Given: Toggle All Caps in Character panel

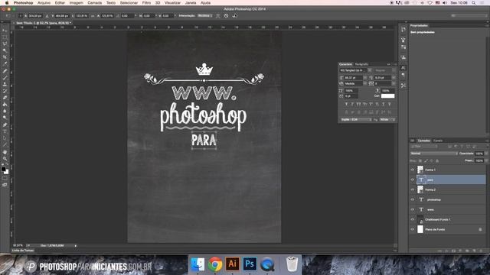Looking at the screenshot, I should coord(358,104).
